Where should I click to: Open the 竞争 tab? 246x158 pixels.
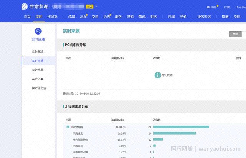point(183,17)
